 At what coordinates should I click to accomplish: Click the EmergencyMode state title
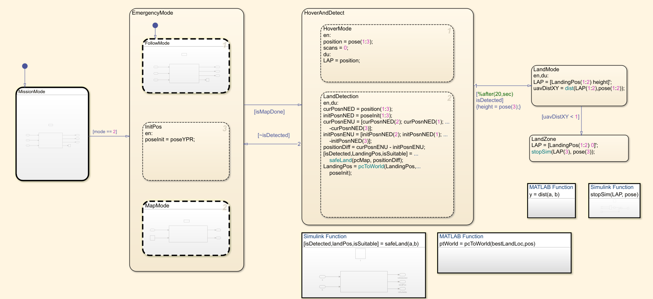tap(152, 13)
